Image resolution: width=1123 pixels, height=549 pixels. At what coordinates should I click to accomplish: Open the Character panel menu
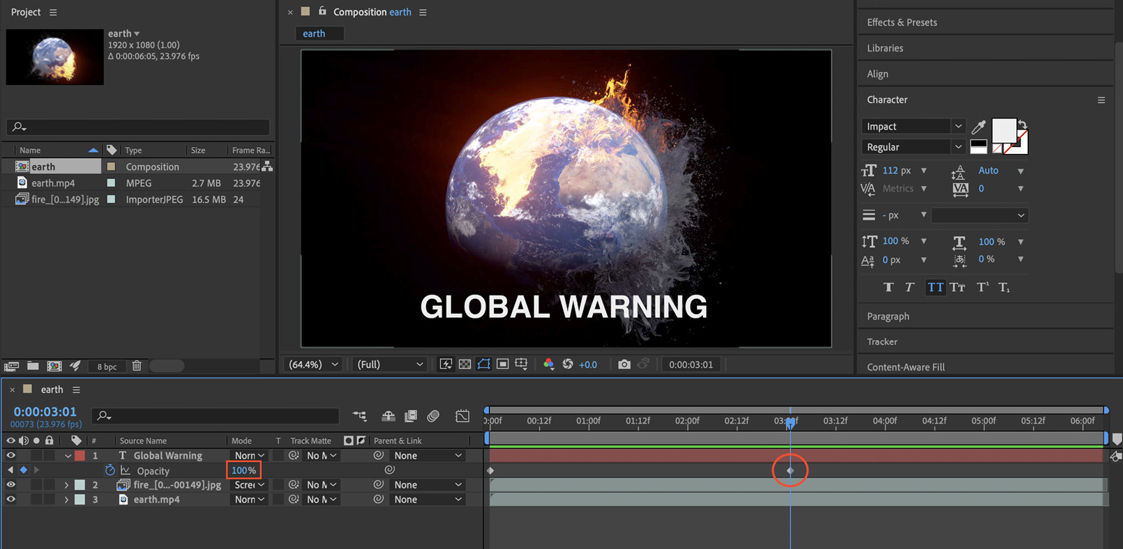click(1101, 100)
